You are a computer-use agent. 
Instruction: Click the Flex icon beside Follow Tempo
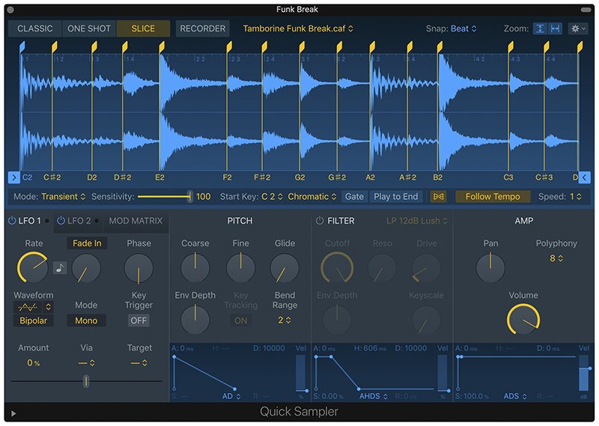pyautogui.click(x=439, y=197)
